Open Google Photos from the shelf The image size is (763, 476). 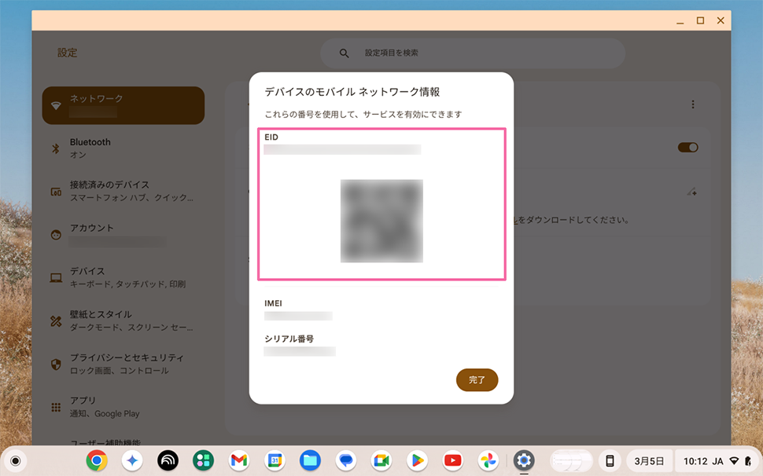[488, 460]
